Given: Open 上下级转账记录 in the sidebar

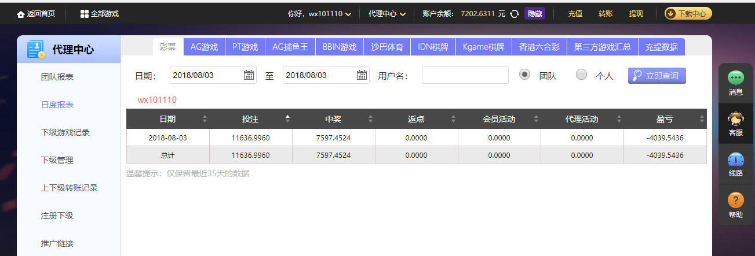Looking at the screenshot, I should [x=69, y=188].
